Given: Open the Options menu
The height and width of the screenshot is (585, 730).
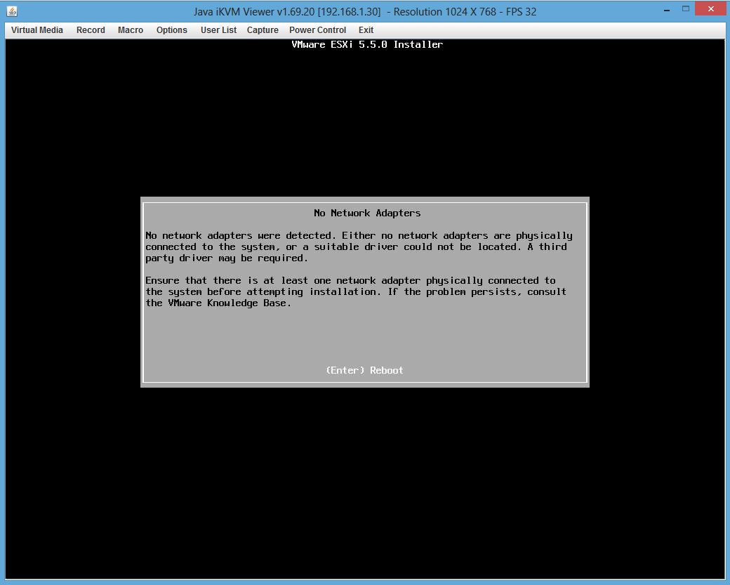Looking at the screenshot, I should [x=172, y=29].
